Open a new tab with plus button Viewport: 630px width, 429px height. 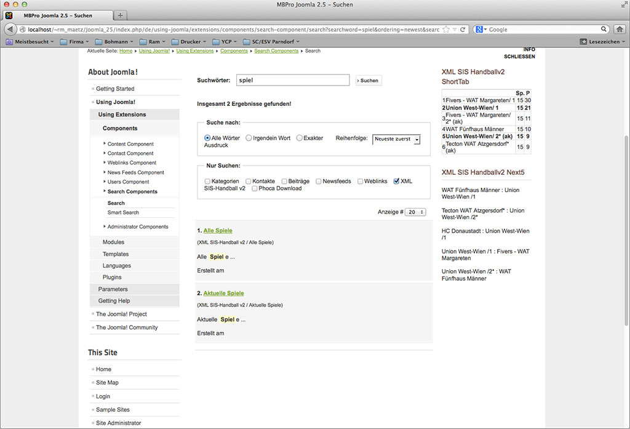pyautogui.click(x=120, y=15)
